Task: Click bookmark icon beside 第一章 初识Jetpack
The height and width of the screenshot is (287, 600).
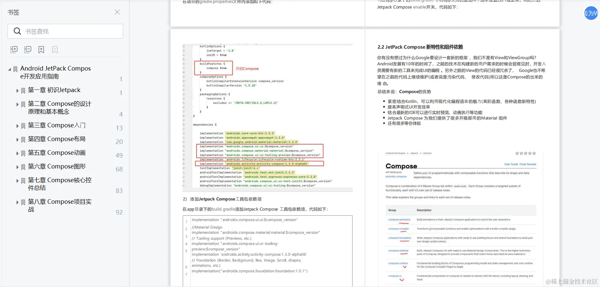Action: [x=23, y=90]
